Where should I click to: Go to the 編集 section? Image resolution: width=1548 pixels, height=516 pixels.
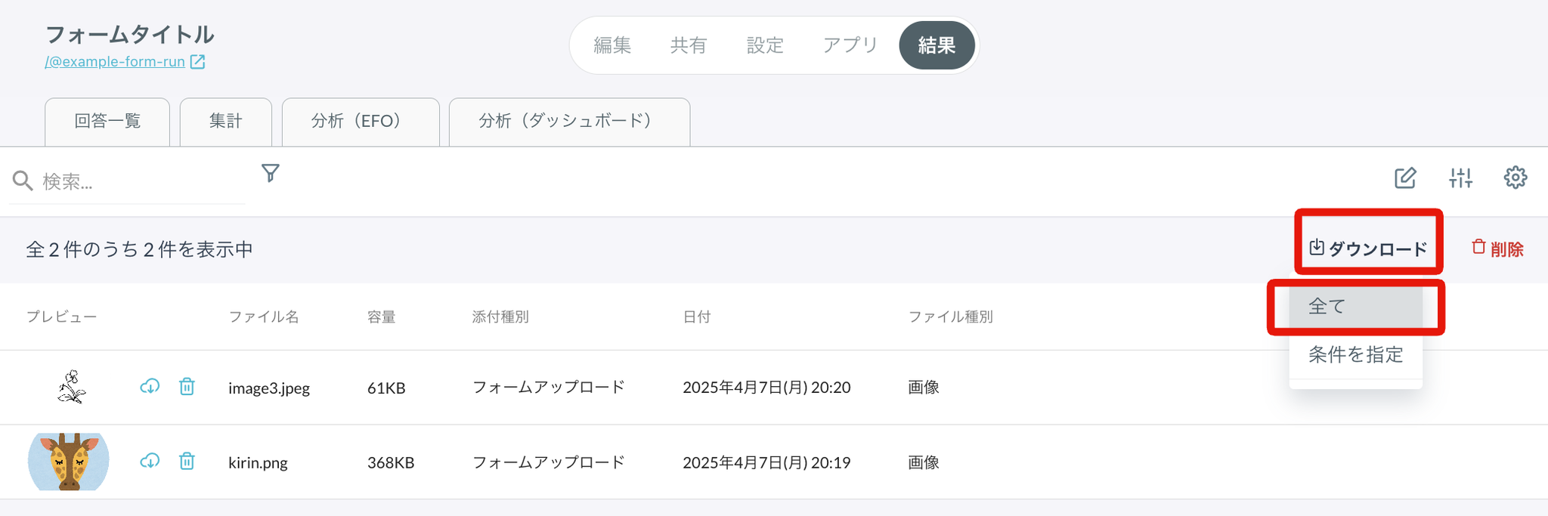[612, 45]
